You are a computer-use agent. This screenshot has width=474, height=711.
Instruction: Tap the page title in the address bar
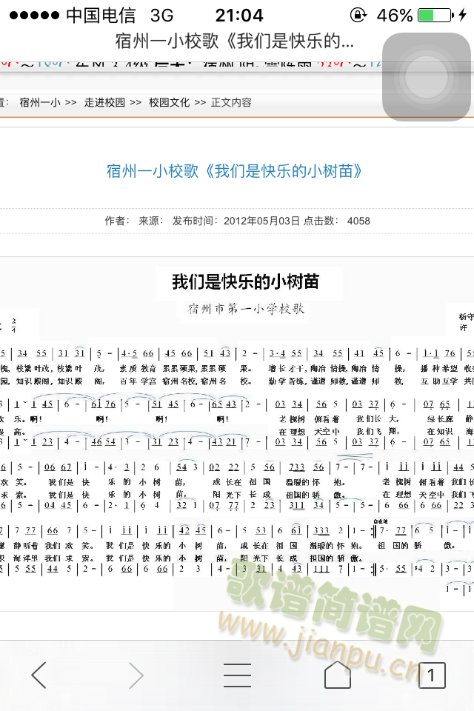click(x=235, y=41)
